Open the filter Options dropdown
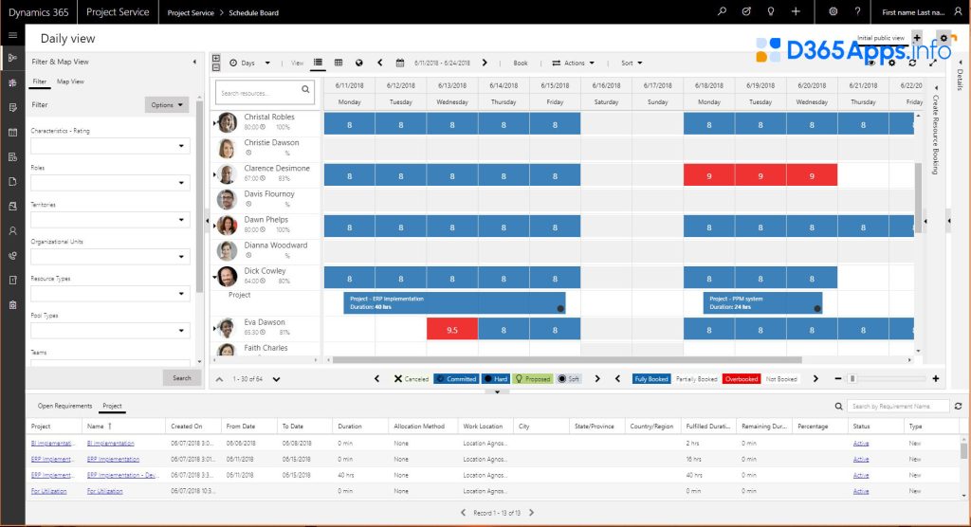The image size is (971, 527). click(x=167, y=104)
